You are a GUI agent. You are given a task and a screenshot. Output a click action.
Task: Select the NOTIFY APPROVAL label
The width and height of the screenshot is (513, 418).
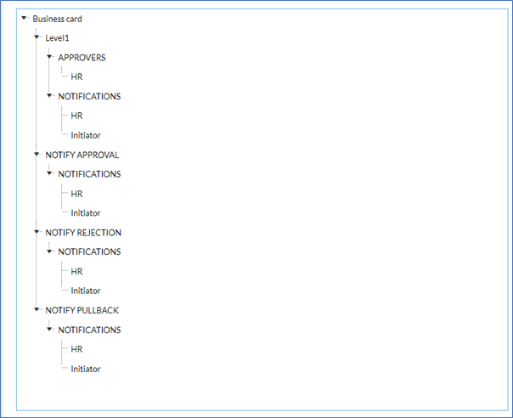pos(82,155)
